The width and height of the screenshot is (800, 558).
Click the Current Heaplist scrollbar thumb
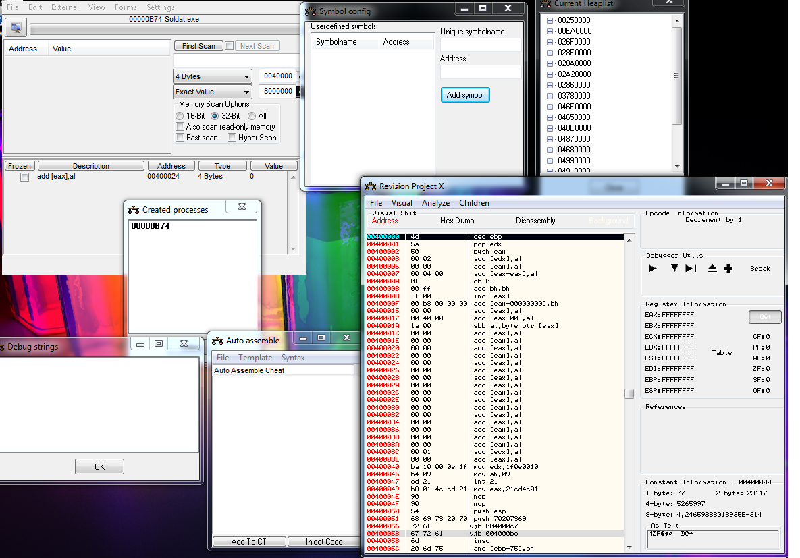click(x=676, y=76)
